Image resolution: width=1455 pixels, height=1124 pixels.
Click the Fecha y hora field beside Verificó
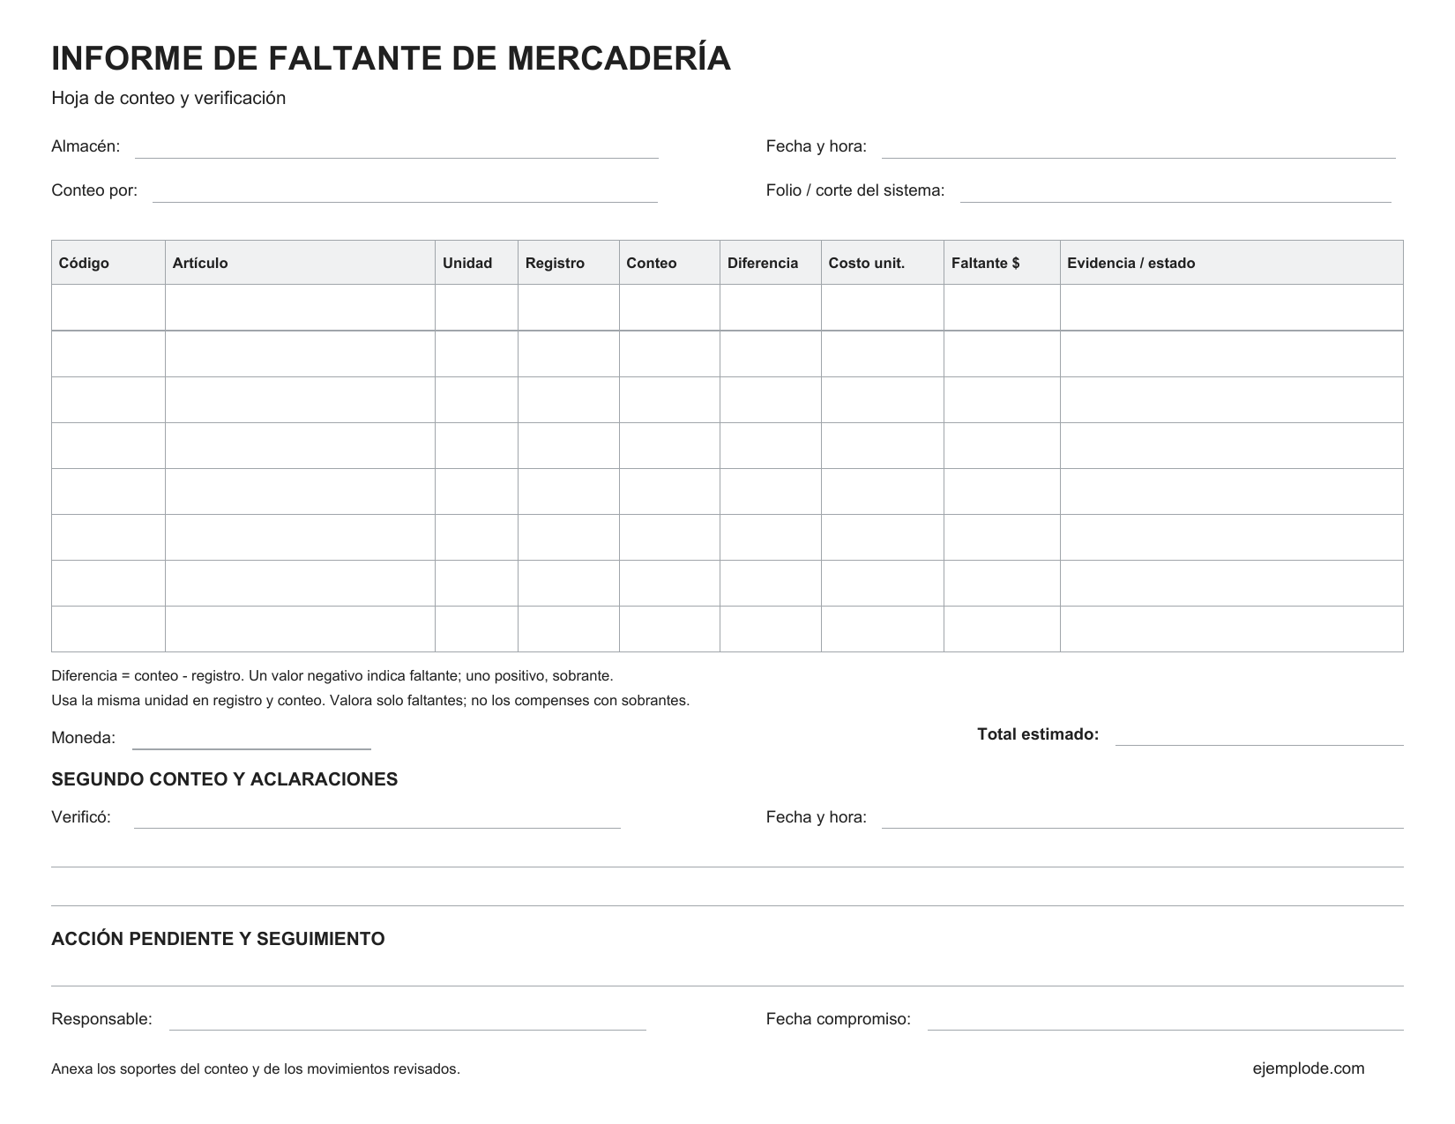[x=1143, y=818]
